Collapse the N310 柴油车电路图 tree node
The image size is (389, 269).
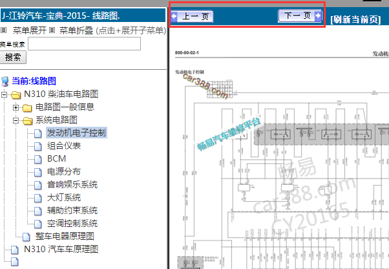[4, 94]
